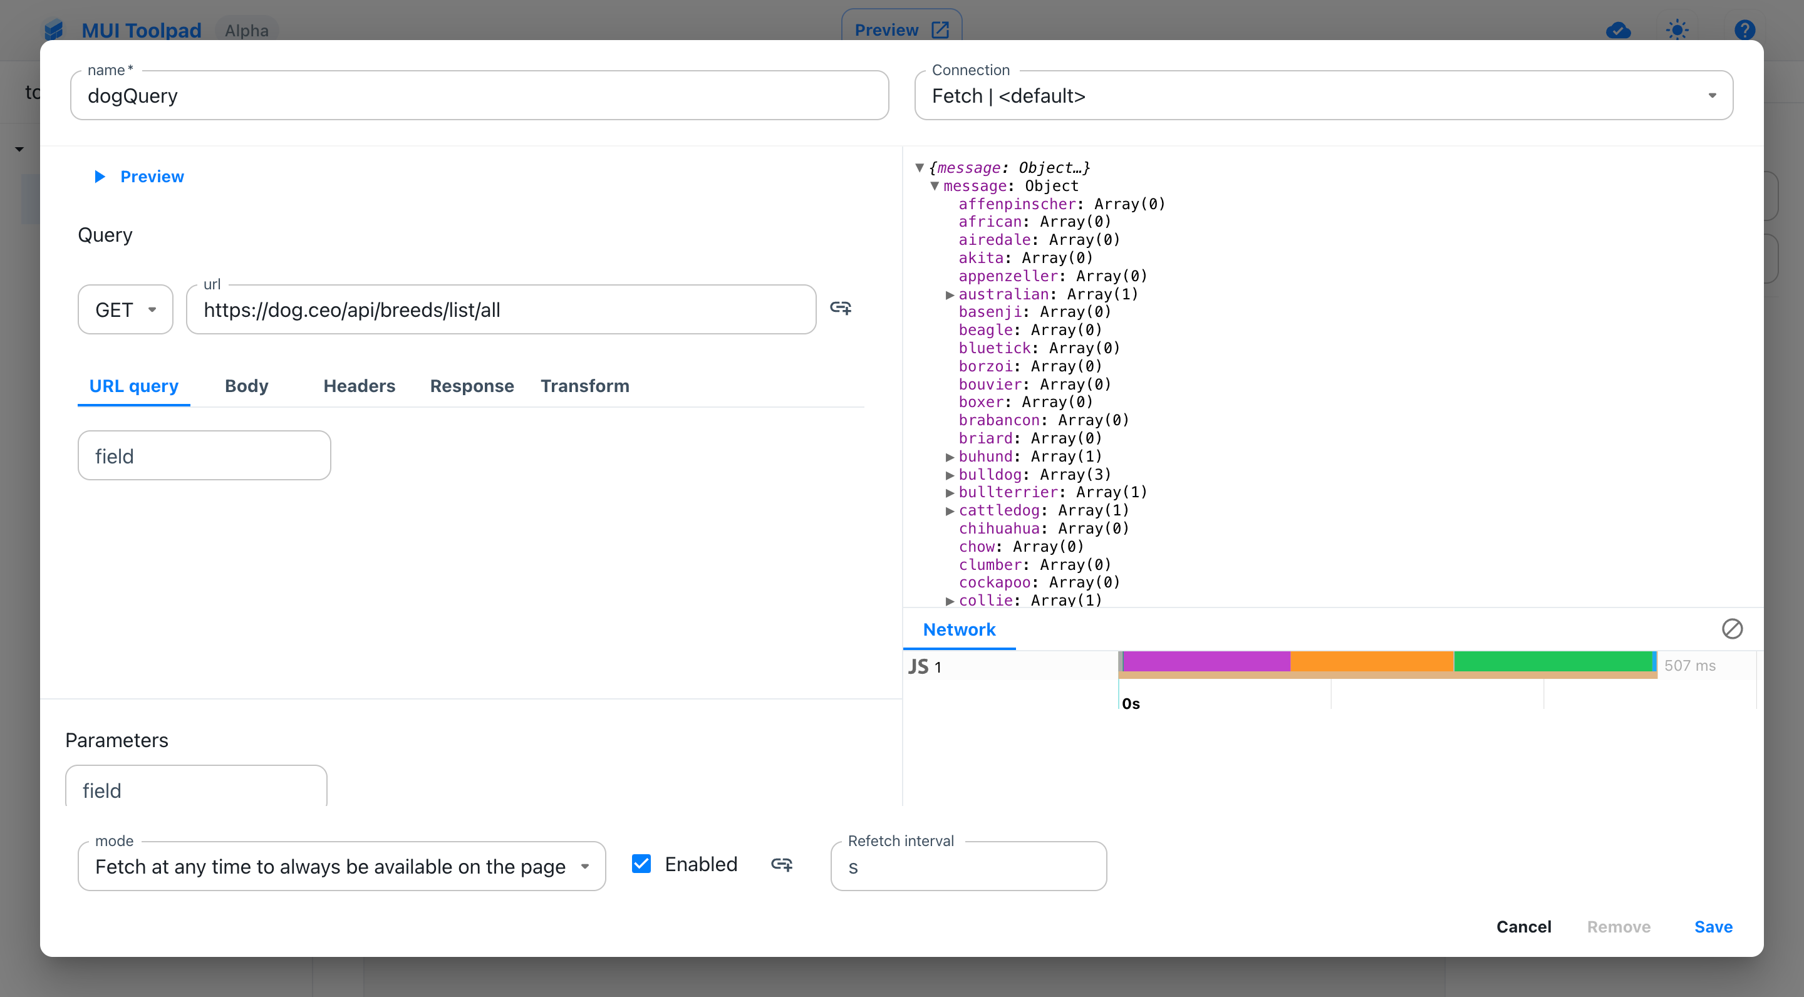Click the chihuahua: Array(0) entry

[1044, 529]
